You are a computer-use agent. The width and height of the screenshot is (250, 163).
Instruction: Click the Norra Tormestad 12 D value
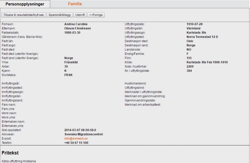(202, 37)
